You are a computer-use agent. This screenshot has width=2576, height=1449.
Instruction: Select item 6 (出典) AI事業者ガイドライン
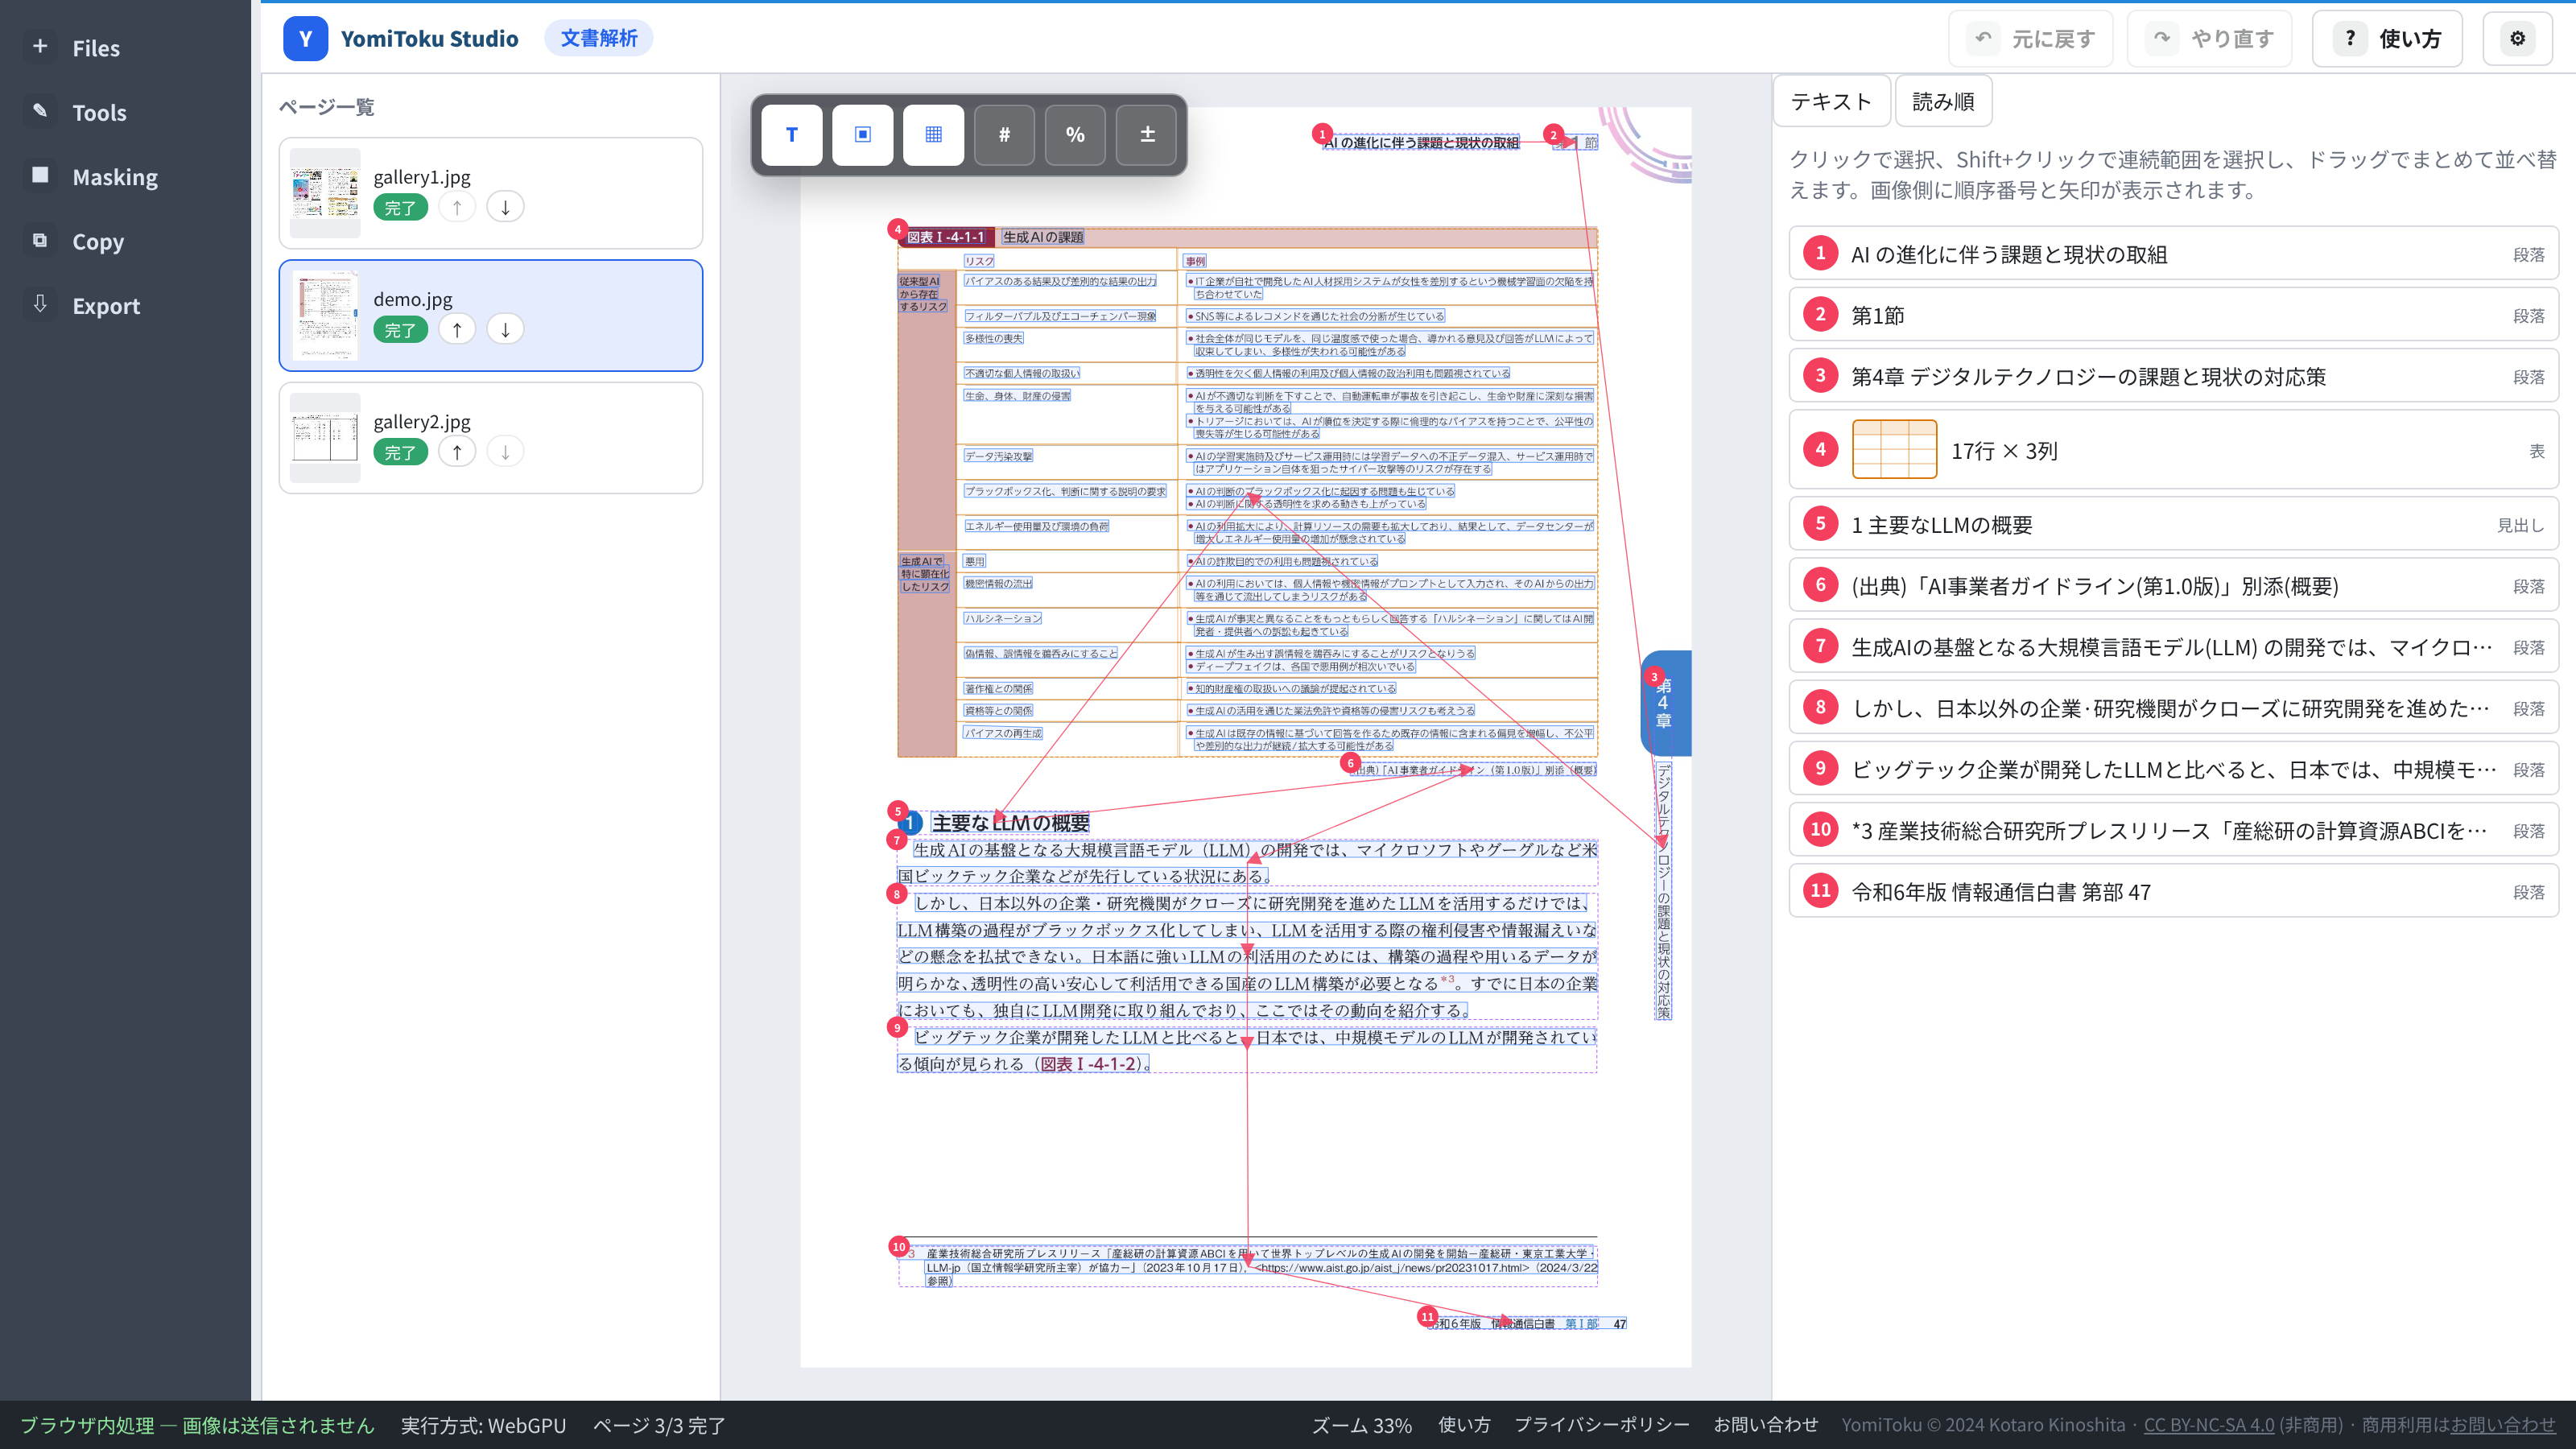pyautogui.click(x=2174, y=585)
